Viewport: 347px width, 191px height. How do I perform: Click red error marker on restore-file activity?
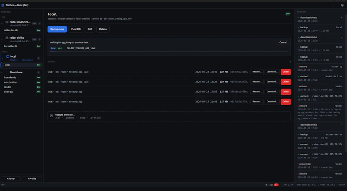(298, 164)
